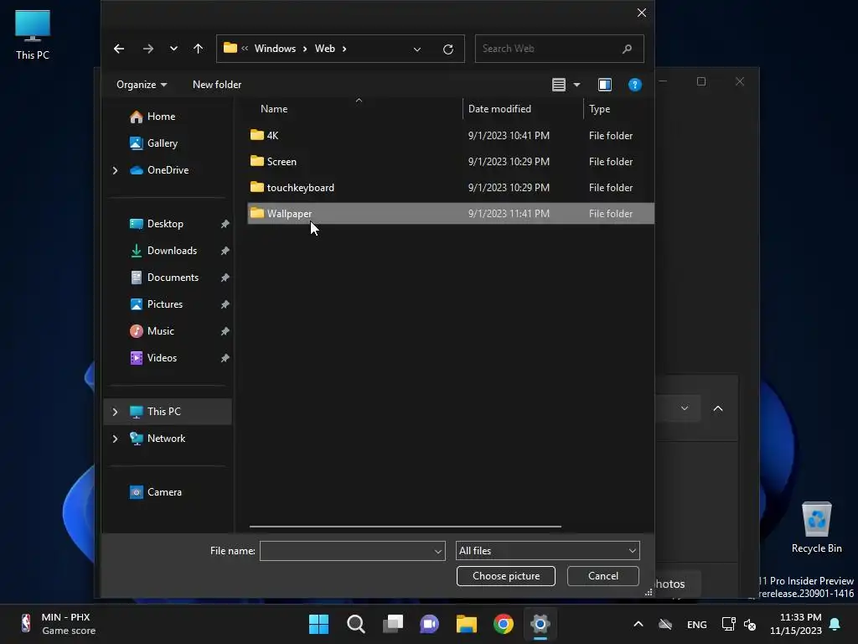
Task: Cancel the file picker dialog
Action: tap(603, 576)
